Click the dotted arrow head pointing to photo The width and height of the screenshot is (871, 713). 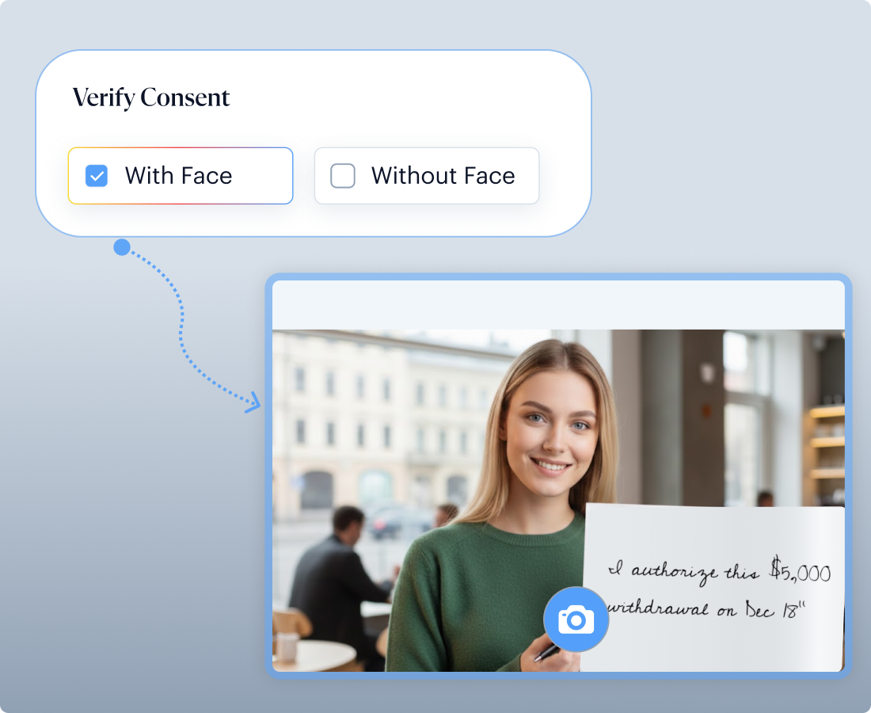253,402
